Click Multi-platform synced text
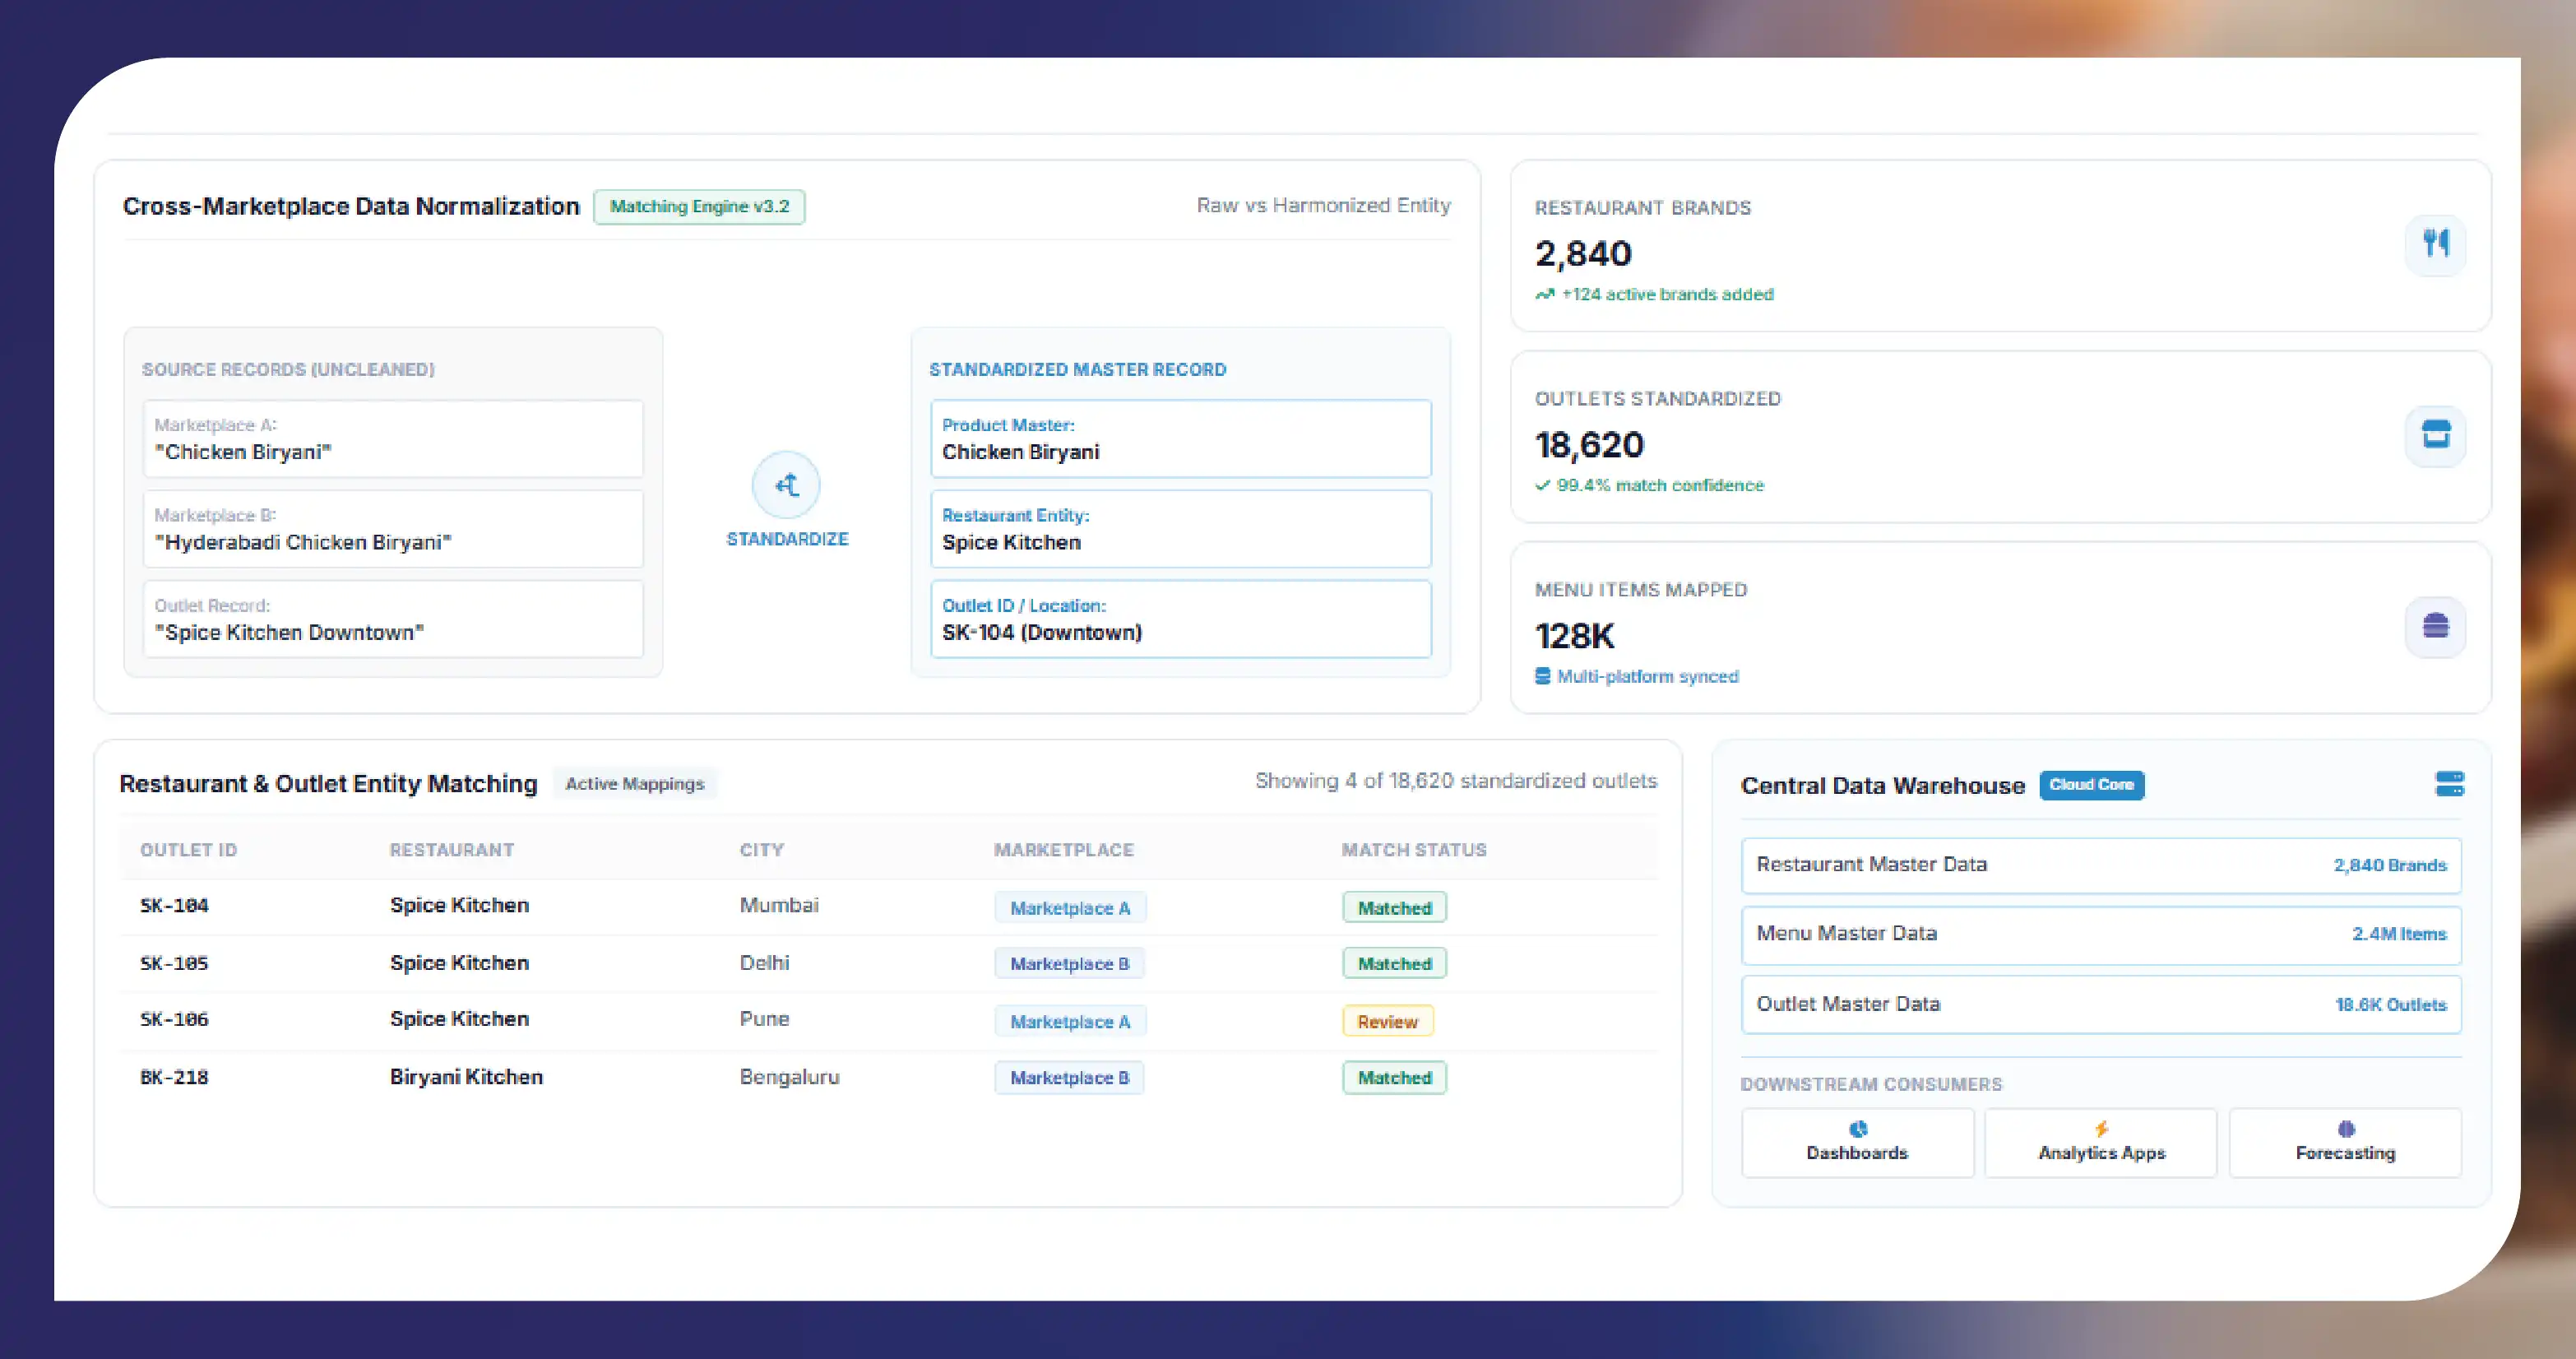The width and height of the screenshot is (2576, 1359). 1648,676
